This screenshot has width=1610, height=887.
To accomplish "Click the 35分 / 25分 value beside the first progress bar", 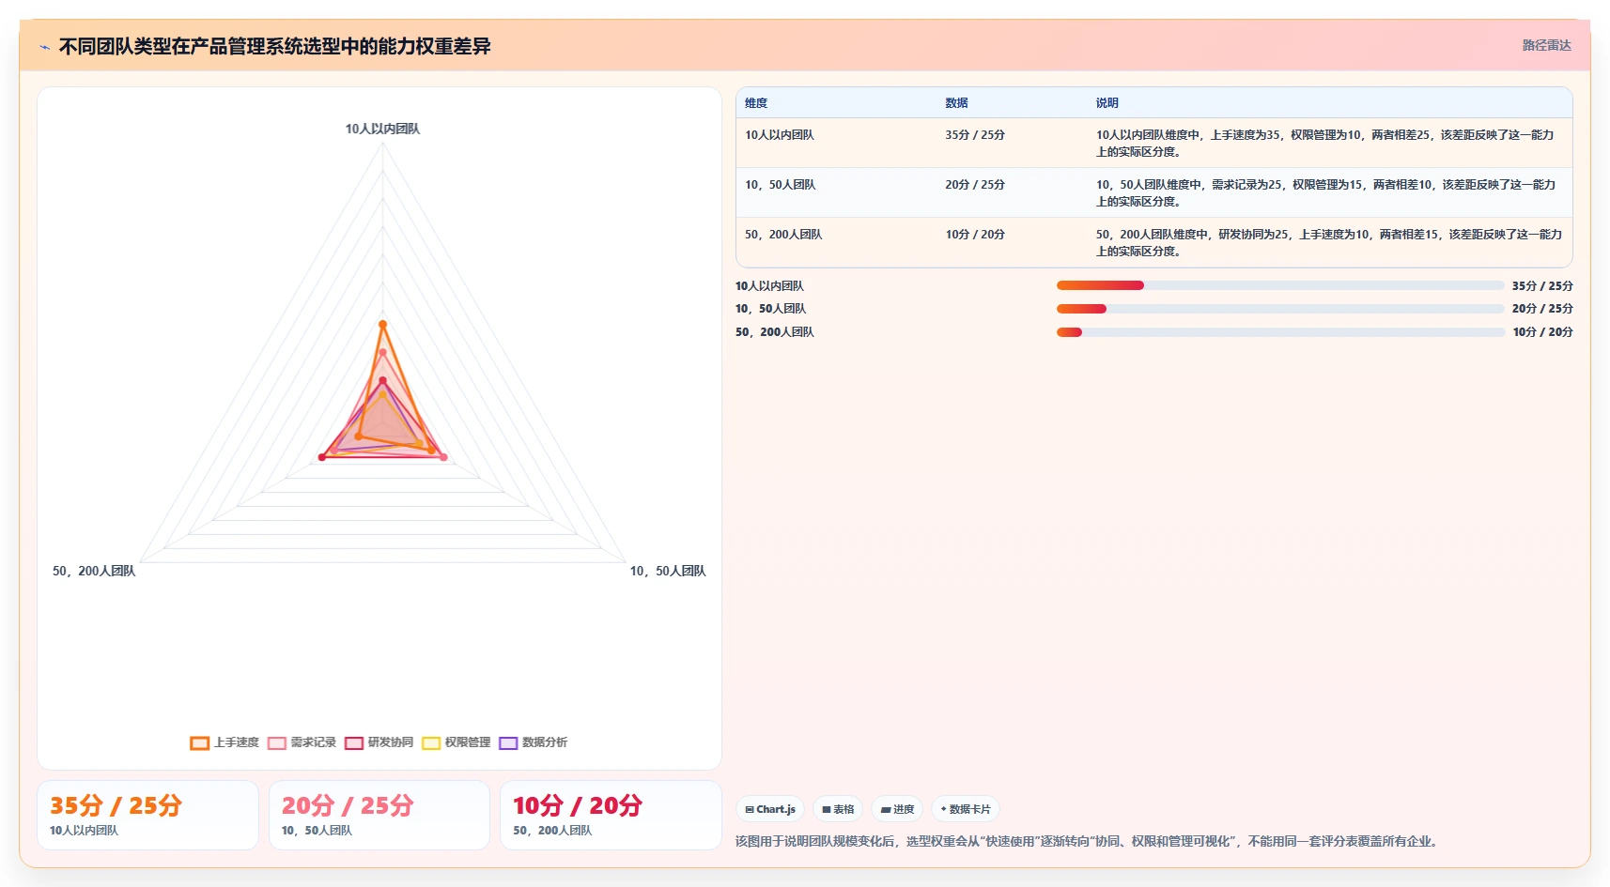I will coord(1542,286).
